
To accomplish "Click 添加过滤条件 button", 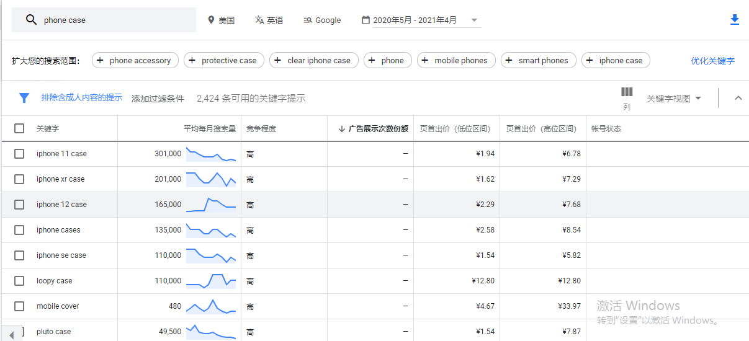I will [158, 99].
